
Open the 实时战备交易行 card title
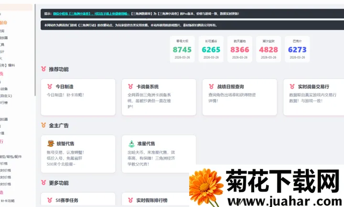click(x=313, y=86)
